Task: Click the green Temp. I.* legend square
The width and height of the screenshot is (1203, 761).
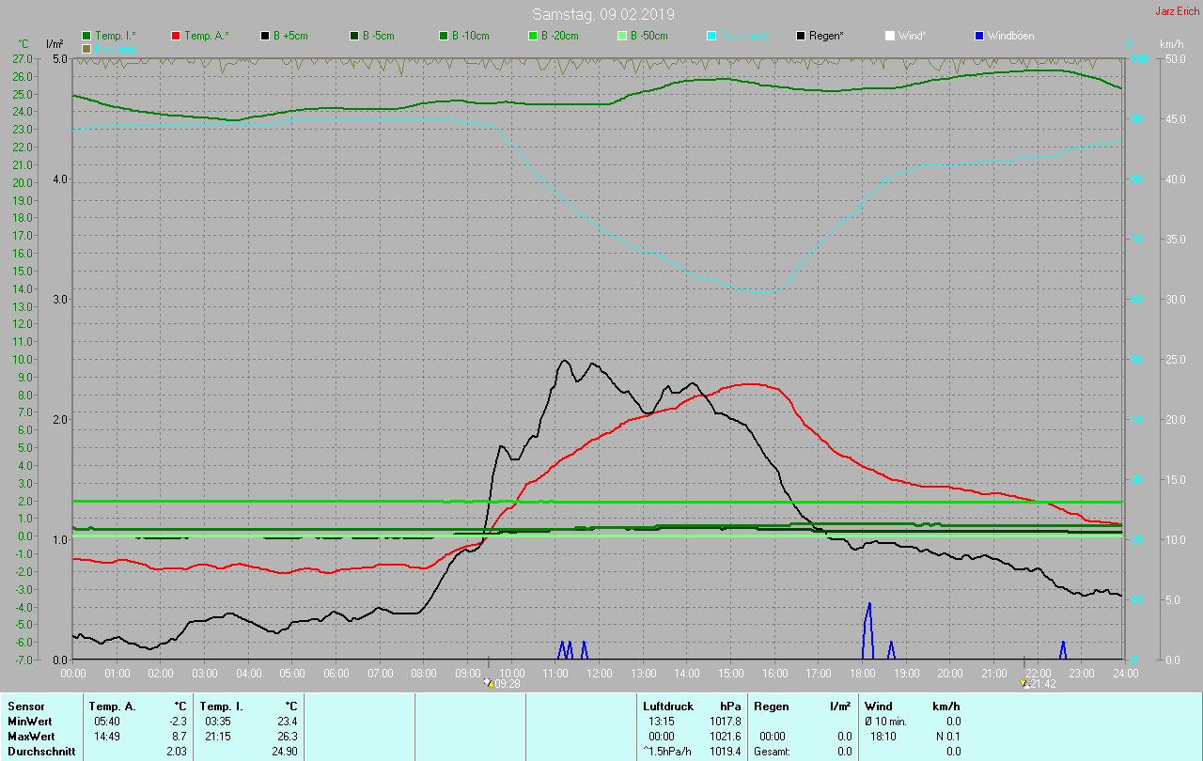Action: pyautogui.click(x=87, y=36)
